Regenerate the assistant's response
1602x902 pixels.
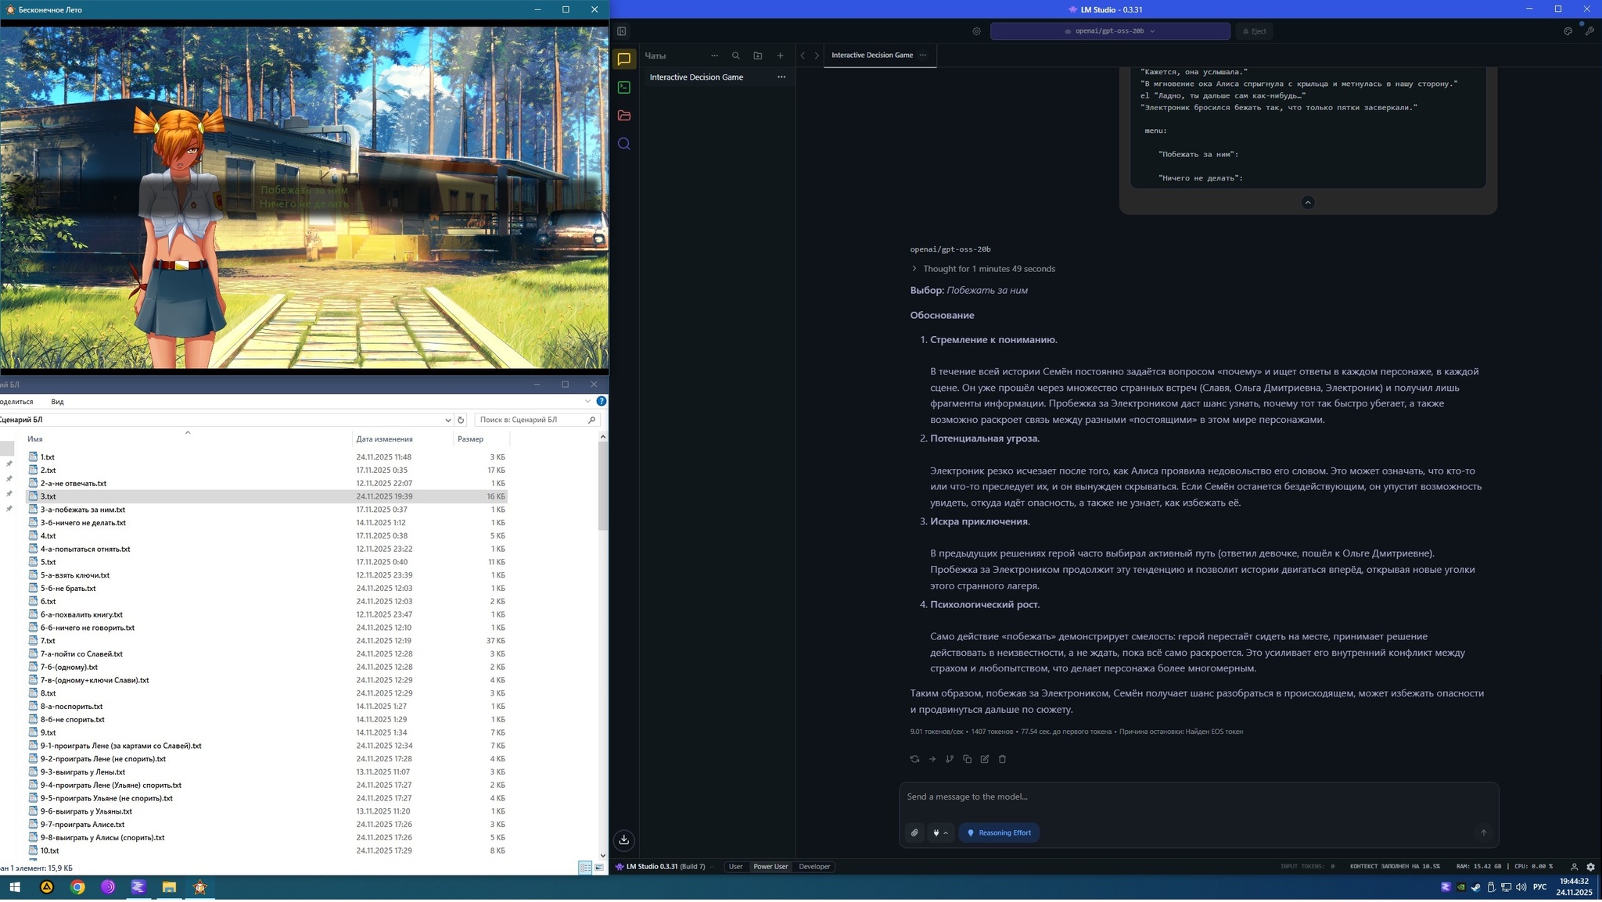pyautogui.click(x=914, y=759)
